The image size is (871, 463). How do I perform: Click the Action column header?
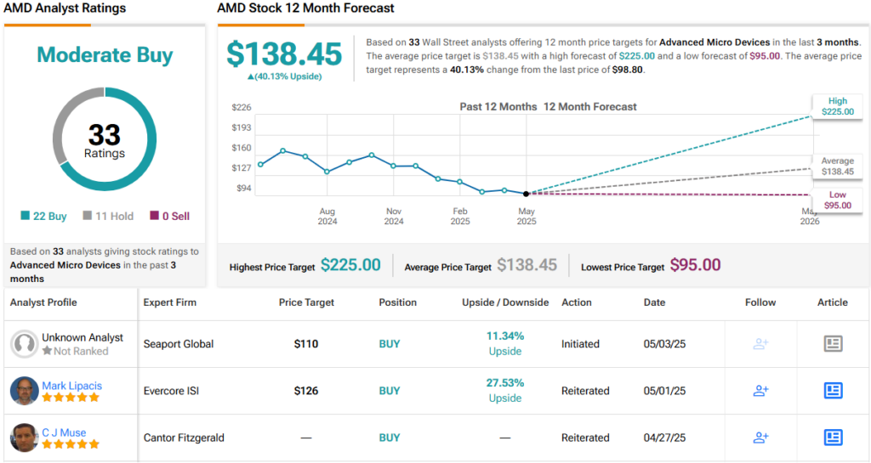tap(577, 302)
